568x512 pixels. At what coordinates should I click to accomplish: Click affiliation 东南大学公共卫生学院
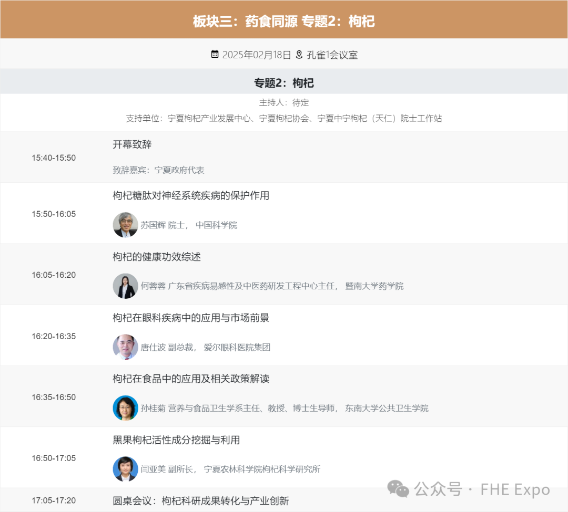point(387,408)
